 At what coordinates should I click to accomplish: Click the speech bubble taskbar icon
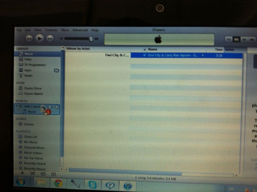click(x=110, y=185)
